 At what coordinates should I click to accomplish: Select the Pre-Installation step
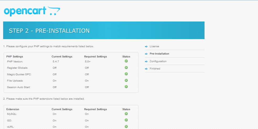click(159, 54)
